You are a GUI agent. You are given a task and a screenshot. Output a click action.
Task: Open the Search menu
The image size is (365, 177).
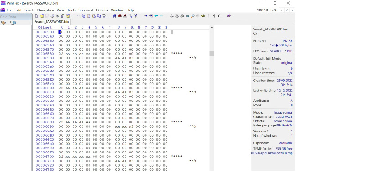point(29,10)
